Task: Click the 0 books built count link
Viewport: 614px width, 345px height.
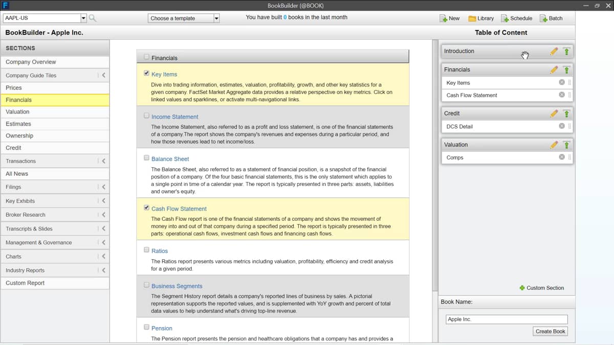Action: coord(285,17)
